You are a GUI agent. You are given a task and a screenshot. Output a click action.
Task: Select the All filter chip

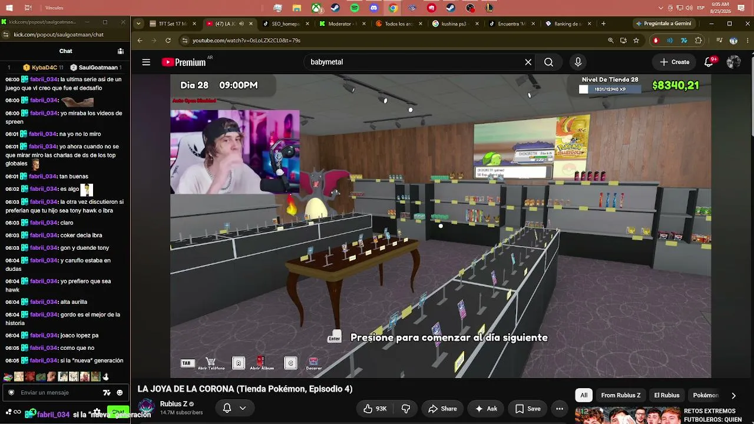(584, 396)
